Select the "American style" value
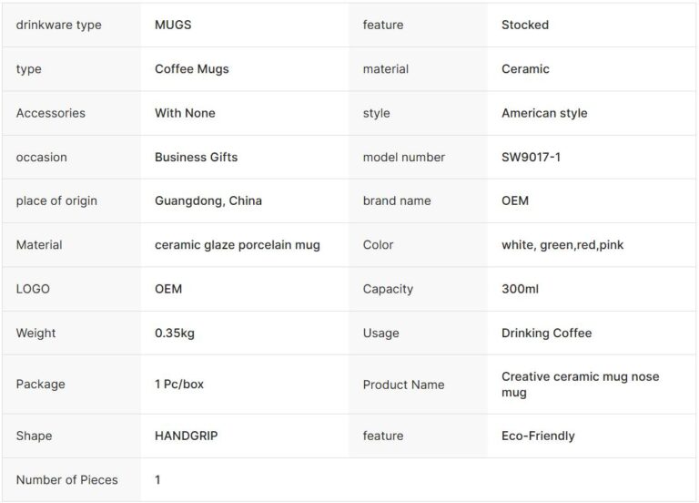Viewport: 699px width, 503px height. (x=544, y=113)
